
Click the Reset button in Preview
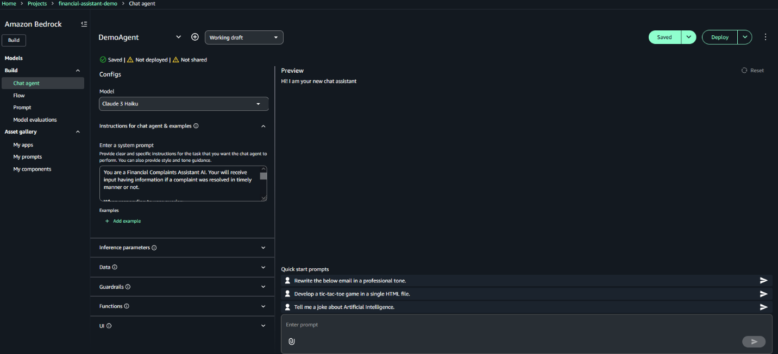click(x=752, y=71)
